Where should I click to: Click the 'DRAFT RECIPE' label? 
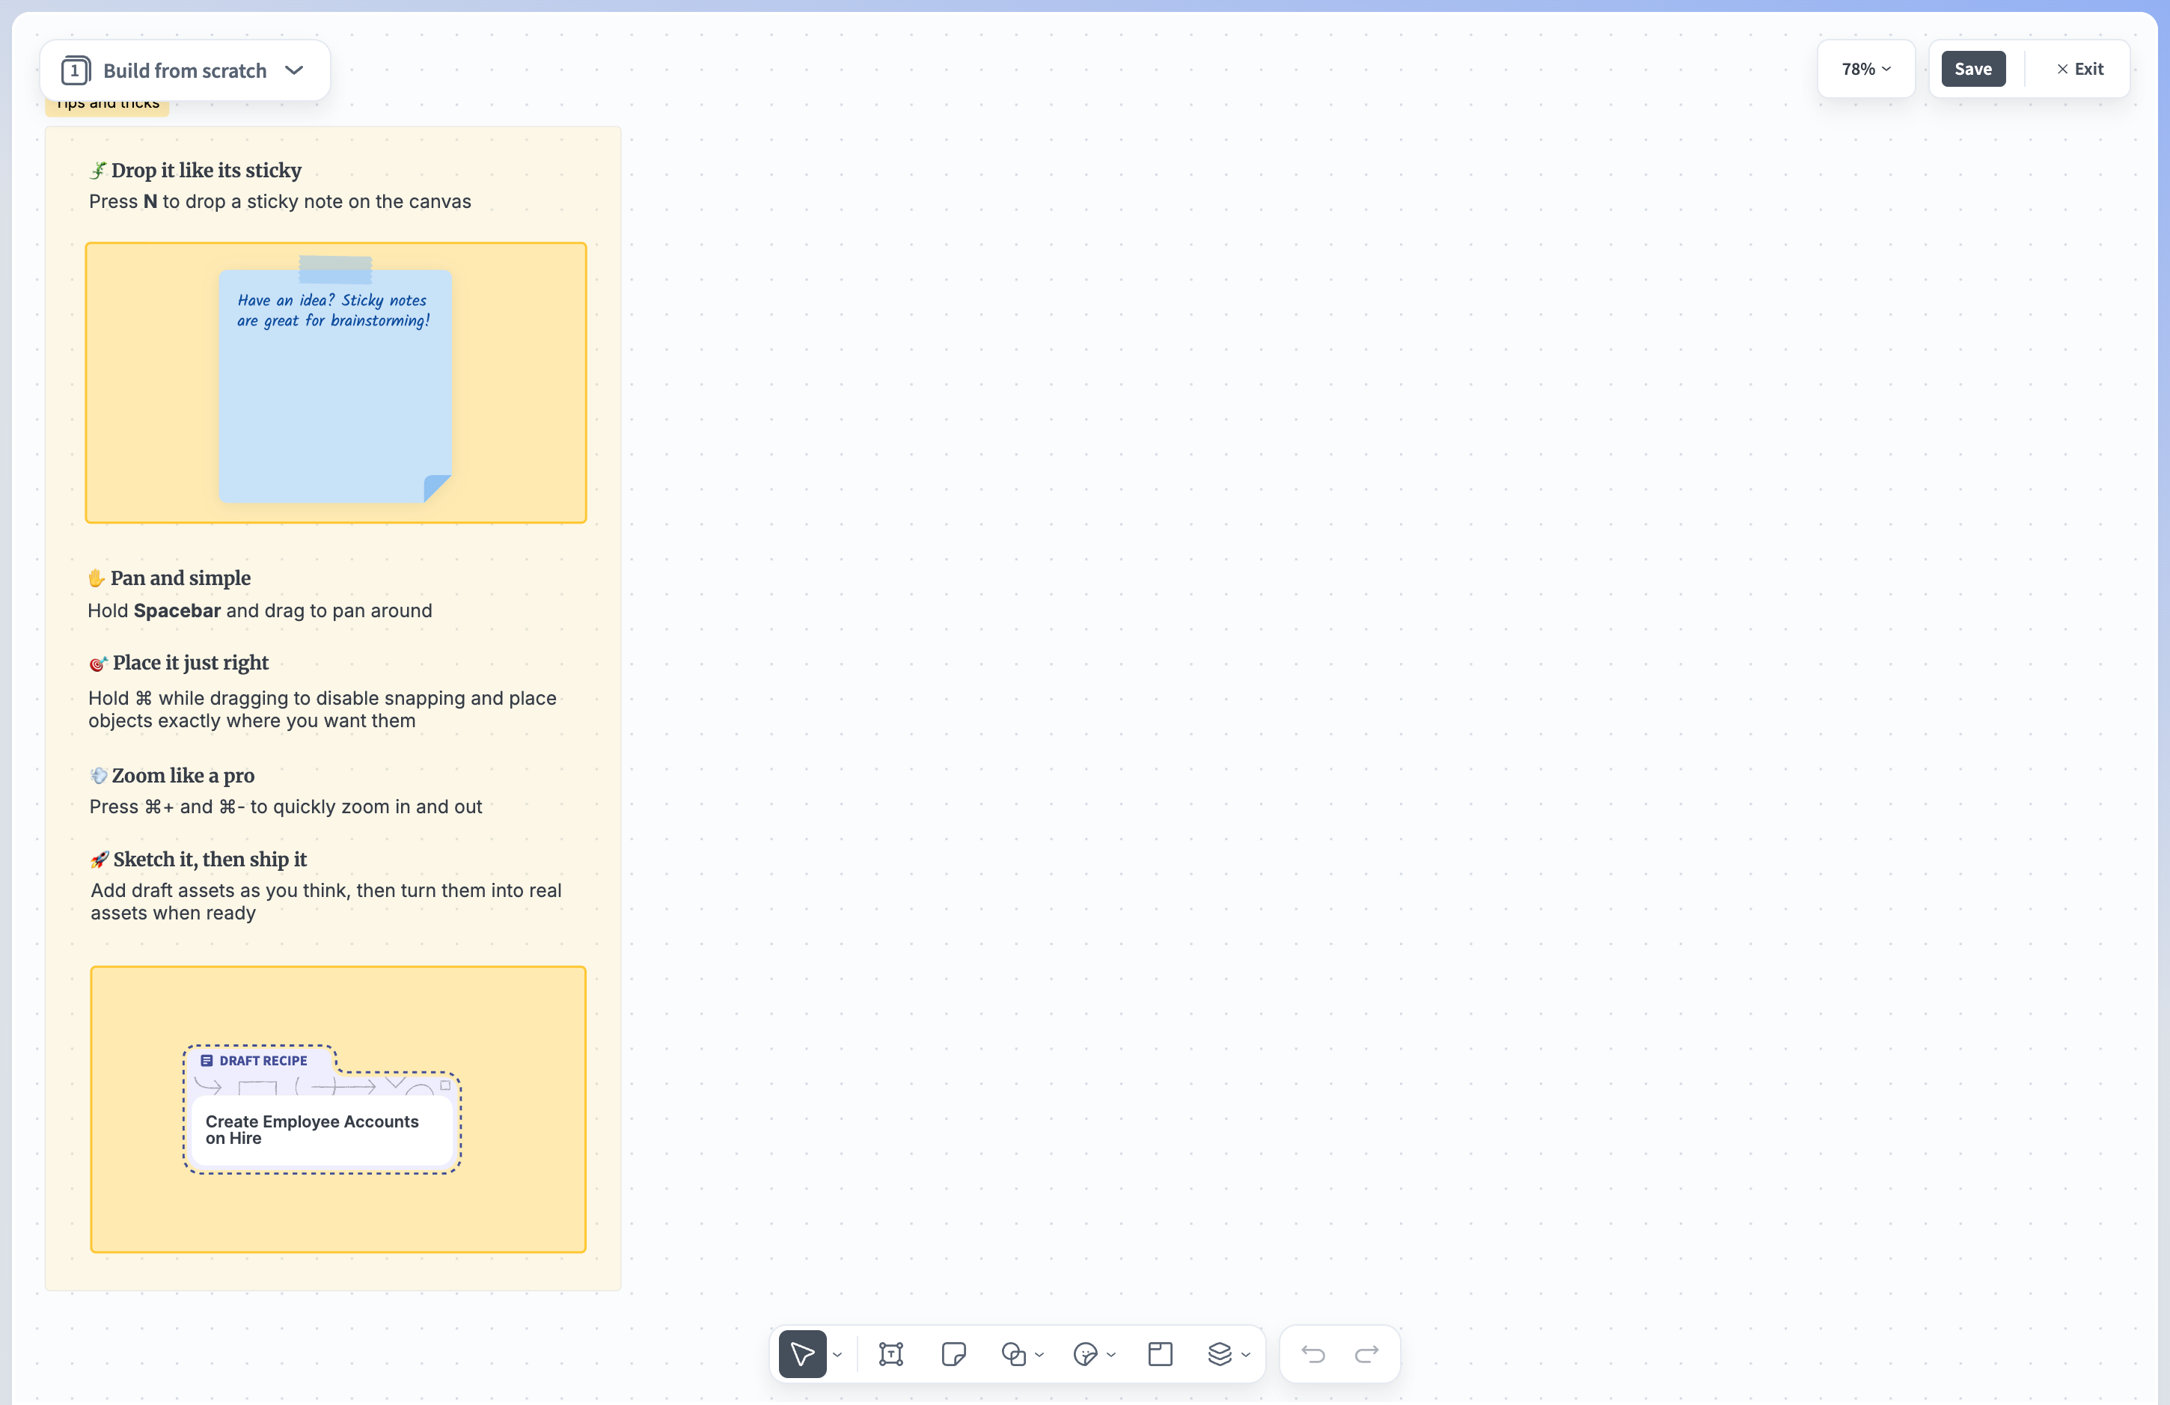263,1060
